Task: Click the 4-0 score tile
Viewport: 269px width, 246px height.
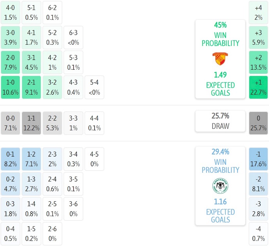Action: click(10, 13)
